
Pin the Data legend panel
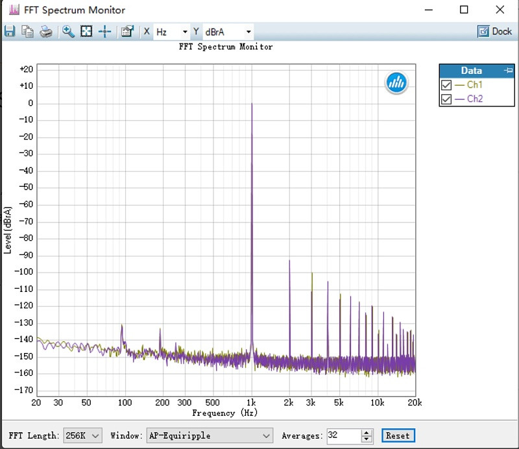tap(508, 71)
